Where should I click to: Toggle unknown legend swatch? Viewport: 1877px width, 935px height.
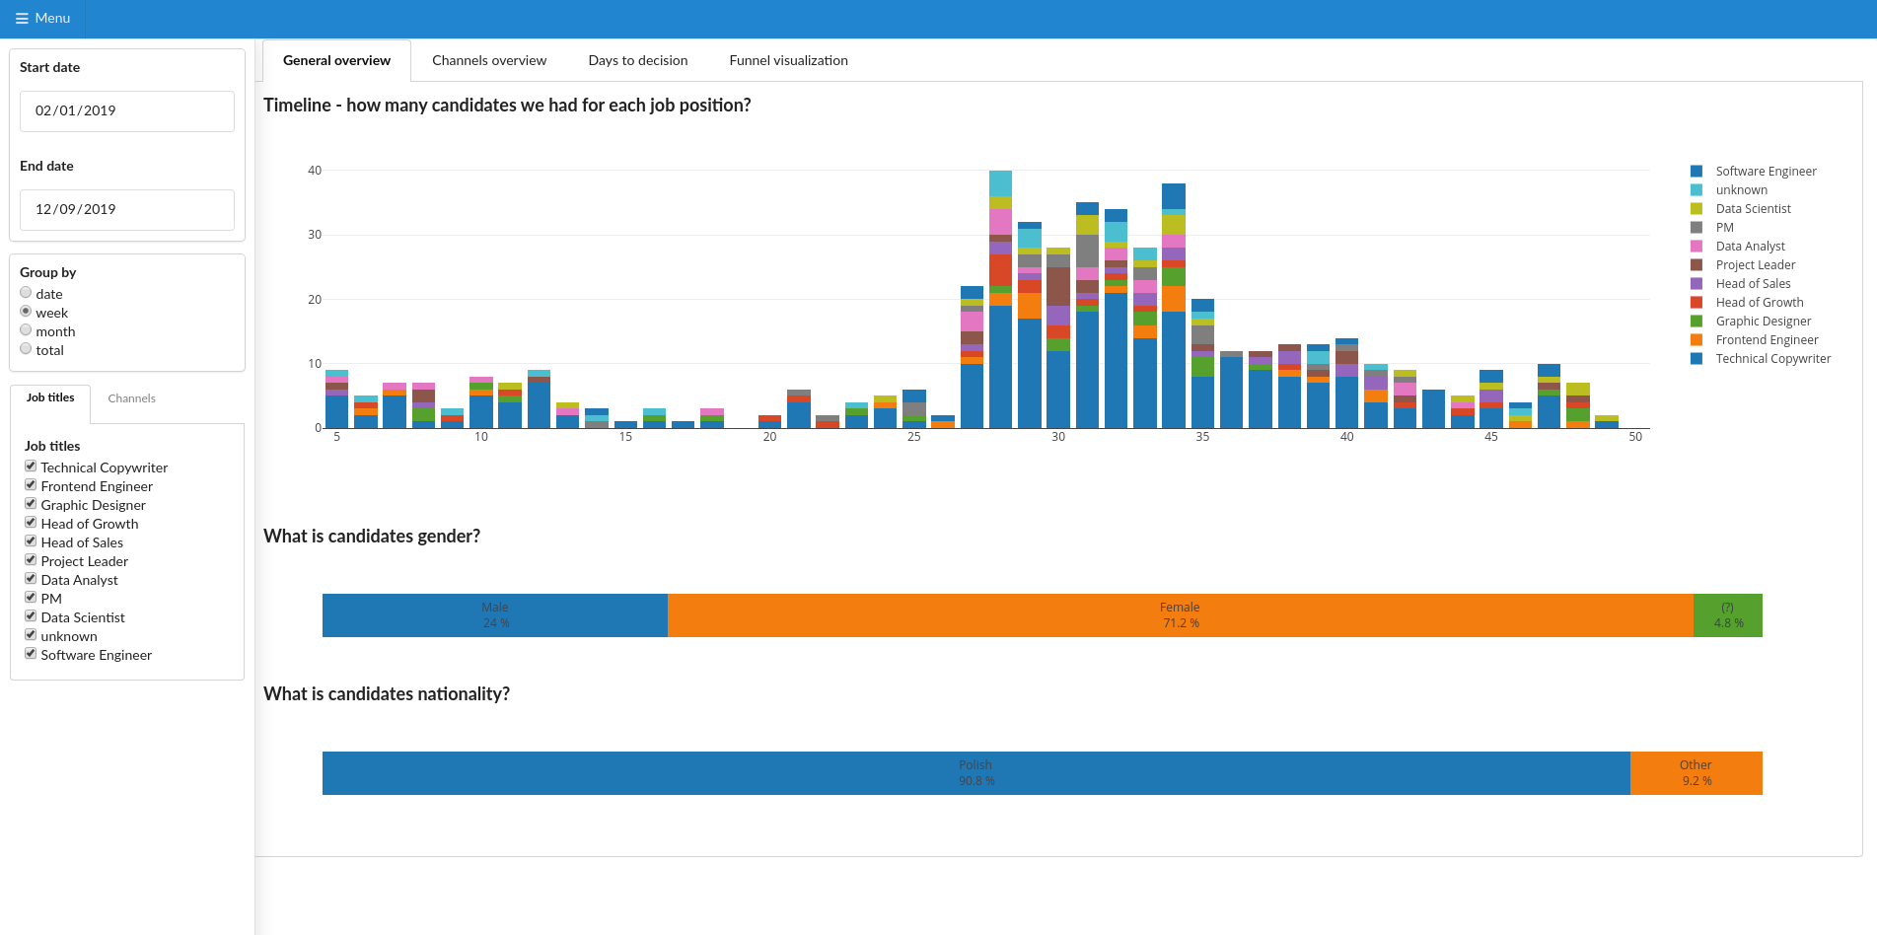[x=1697, y=189]
